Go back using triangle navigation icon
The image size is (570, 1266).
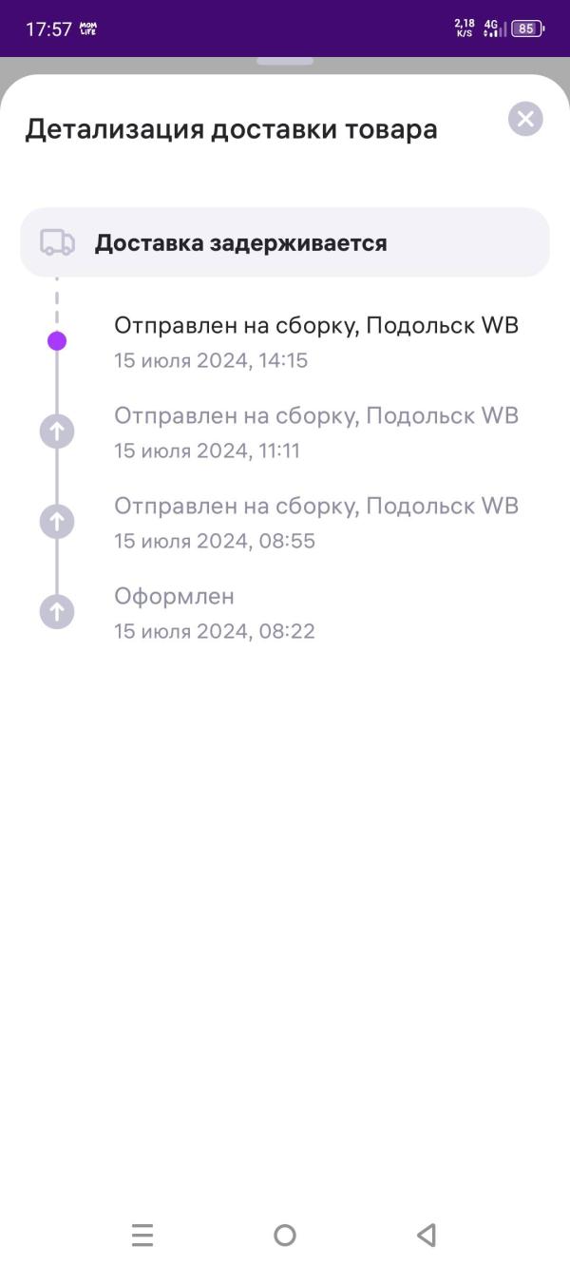427,1235
